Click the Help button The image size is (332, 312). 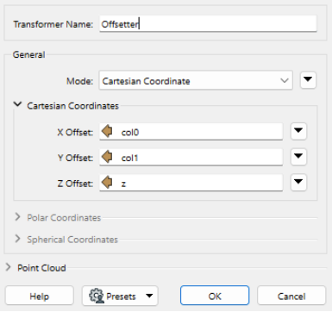point(40,296)
